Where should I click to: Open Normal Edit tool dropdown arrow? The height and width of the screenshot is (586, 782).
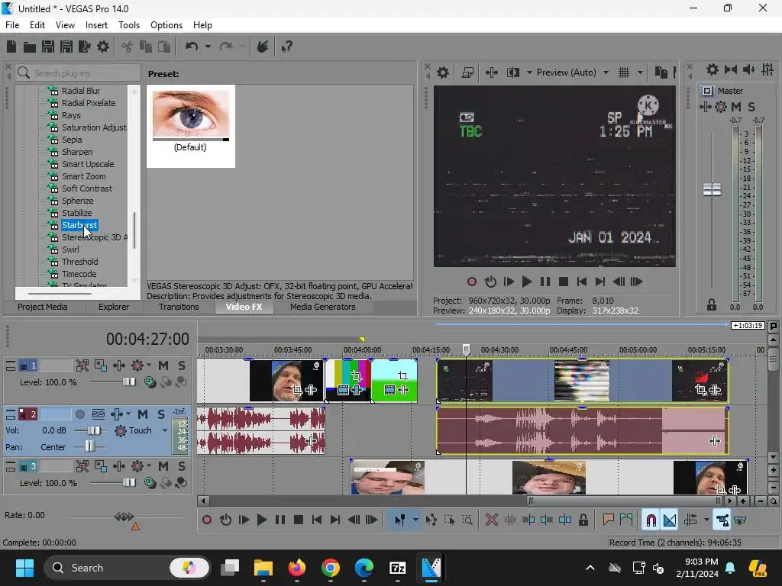[415, 520]
